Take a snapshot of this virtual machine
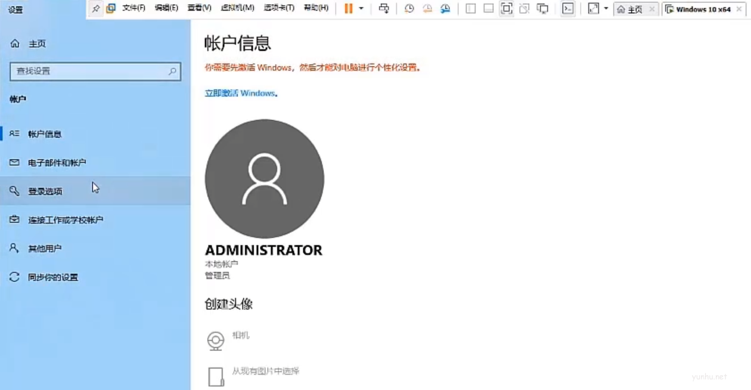The height and width of the screenshot is (390, 751). coord(409,9)
